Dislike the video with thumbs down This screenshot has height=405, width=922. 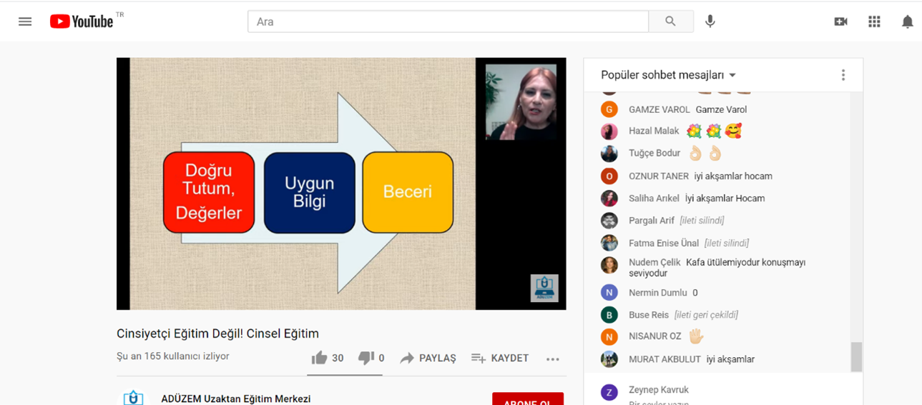click(366, 358)
